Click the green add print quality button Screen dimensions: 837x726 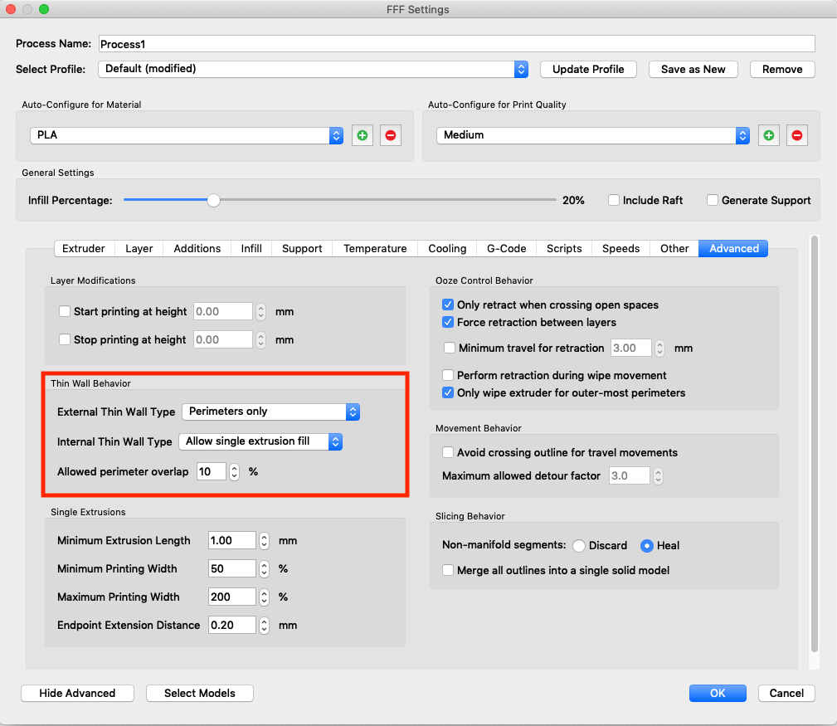point(769,135)
